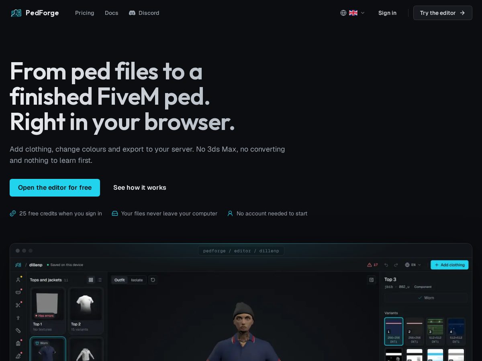This screenshot has height=361, width=482.
Task: Click the 'Tops and jackets' heading
Action: point(46,280)
